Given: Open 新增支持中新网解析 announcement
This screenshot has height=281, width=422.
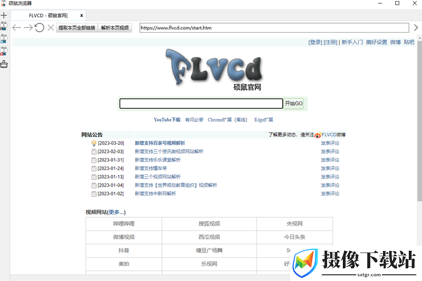Looking at the screenshot, I should tap(155, 193).
